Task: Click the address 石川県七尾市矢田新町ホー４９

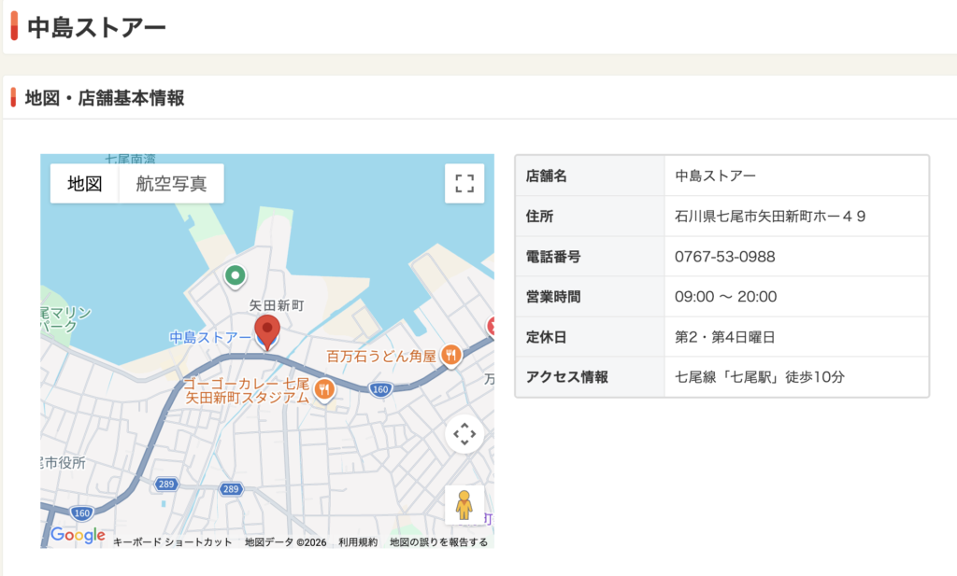Action: click(x=770, y=217)
